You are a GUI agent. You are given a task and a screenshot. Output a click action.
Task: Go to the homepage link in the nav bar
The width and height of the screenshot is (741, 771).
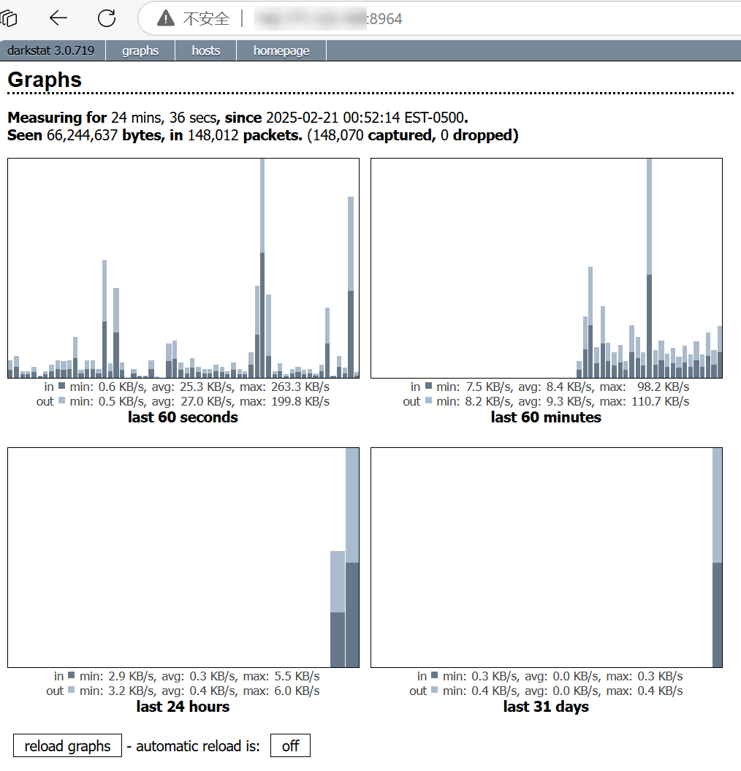[x=281, y=50]
